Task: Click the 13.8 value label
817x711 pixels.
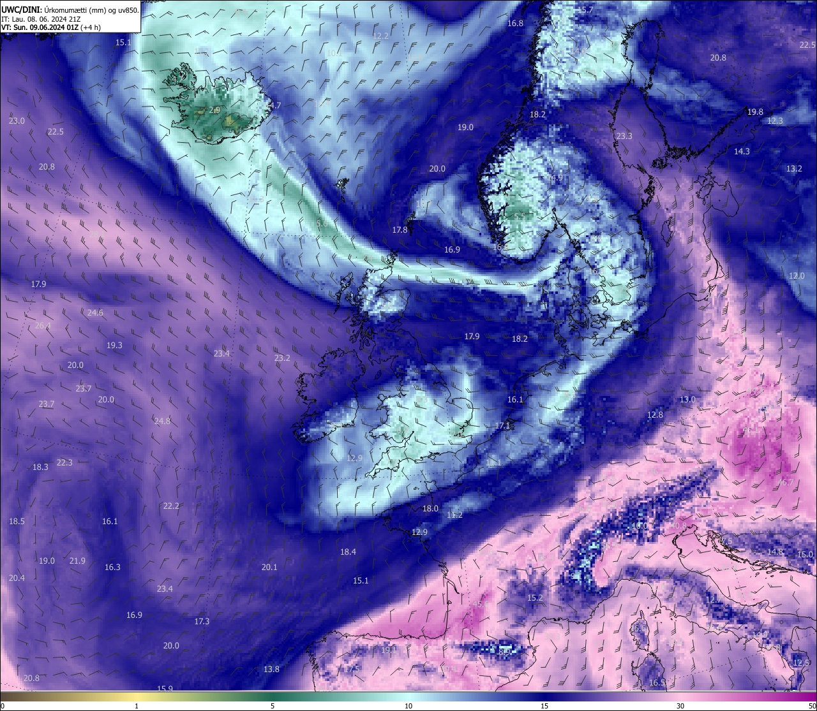Action: [x=271, y=669]
